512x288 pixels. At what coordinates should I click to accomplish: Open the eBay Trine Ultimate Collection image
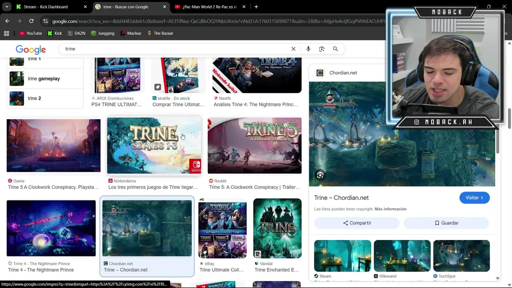[222, 228]
